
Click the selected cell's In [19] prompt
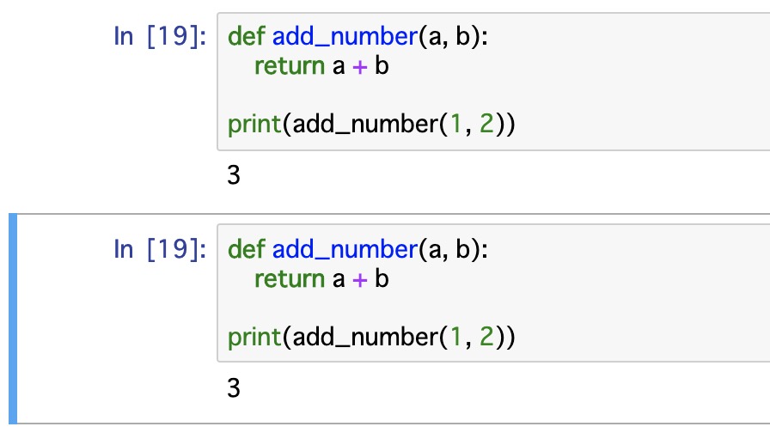pos(160,249)
